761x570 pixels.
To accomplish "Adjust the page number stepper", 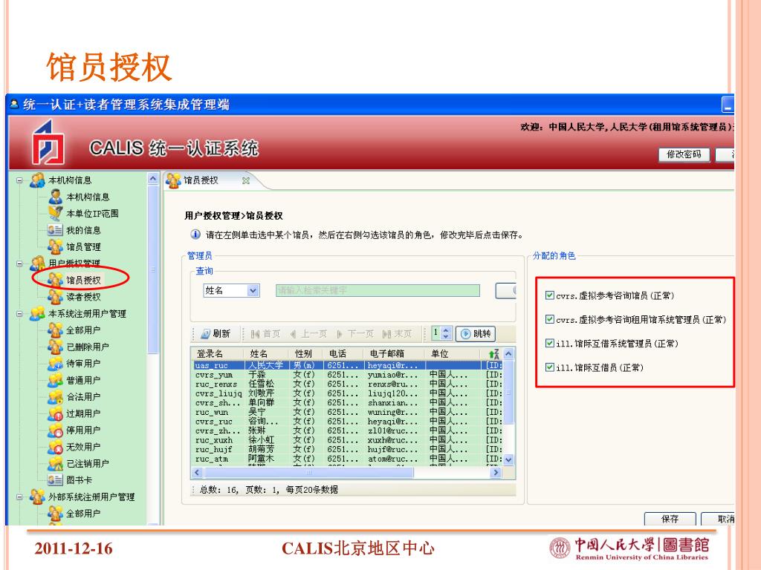I will pyautogui.click(x=447, y=333).
